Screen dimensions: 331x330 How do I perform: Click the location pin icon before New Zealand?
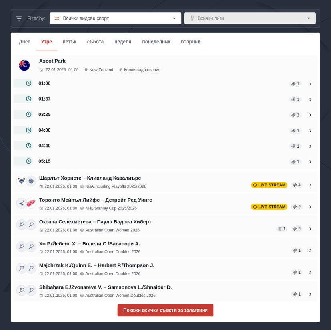click(86, 69)
